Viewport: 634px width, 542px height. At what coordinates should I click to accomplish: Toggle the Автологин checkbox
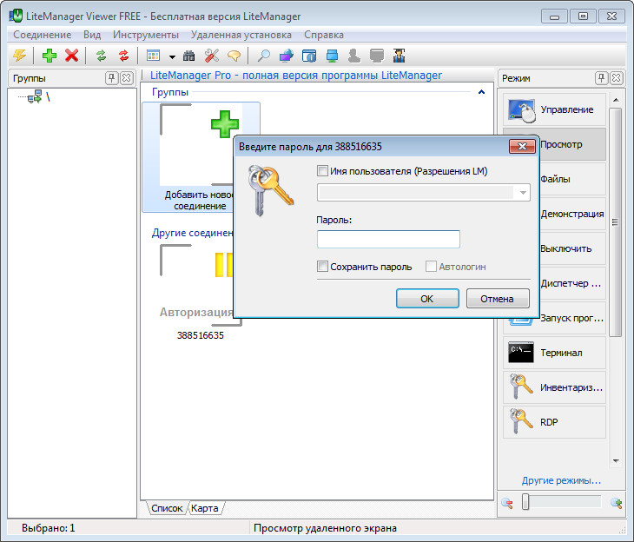click(x=431, y=266)
